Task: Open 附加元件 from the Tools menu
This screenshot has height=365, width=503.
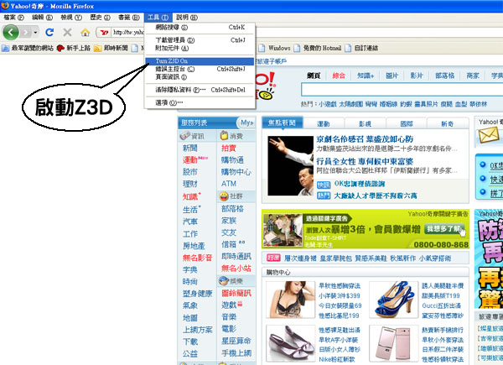Action: (200, 48)
